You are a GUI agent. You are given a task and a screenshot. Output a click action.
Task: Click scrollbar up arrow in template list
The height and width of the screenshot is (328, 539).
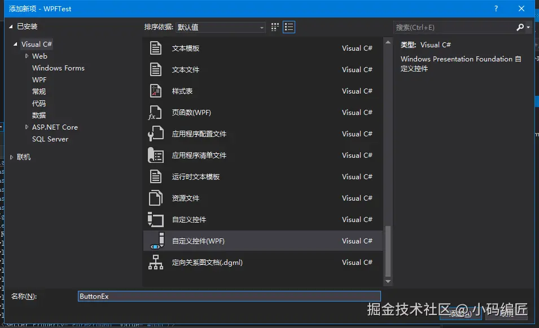388,42
